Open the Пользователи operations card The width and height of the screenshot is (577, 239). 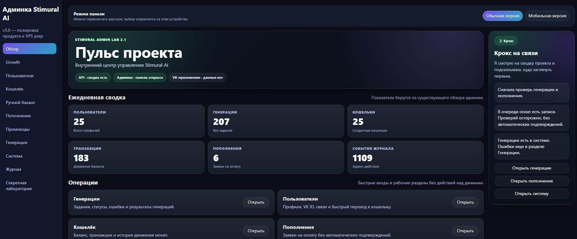[465, 202]
